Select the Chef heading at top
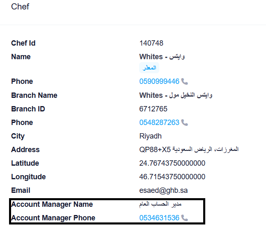Image resolution: width=266 pixels, height=229 pixels. pos(20,7)
